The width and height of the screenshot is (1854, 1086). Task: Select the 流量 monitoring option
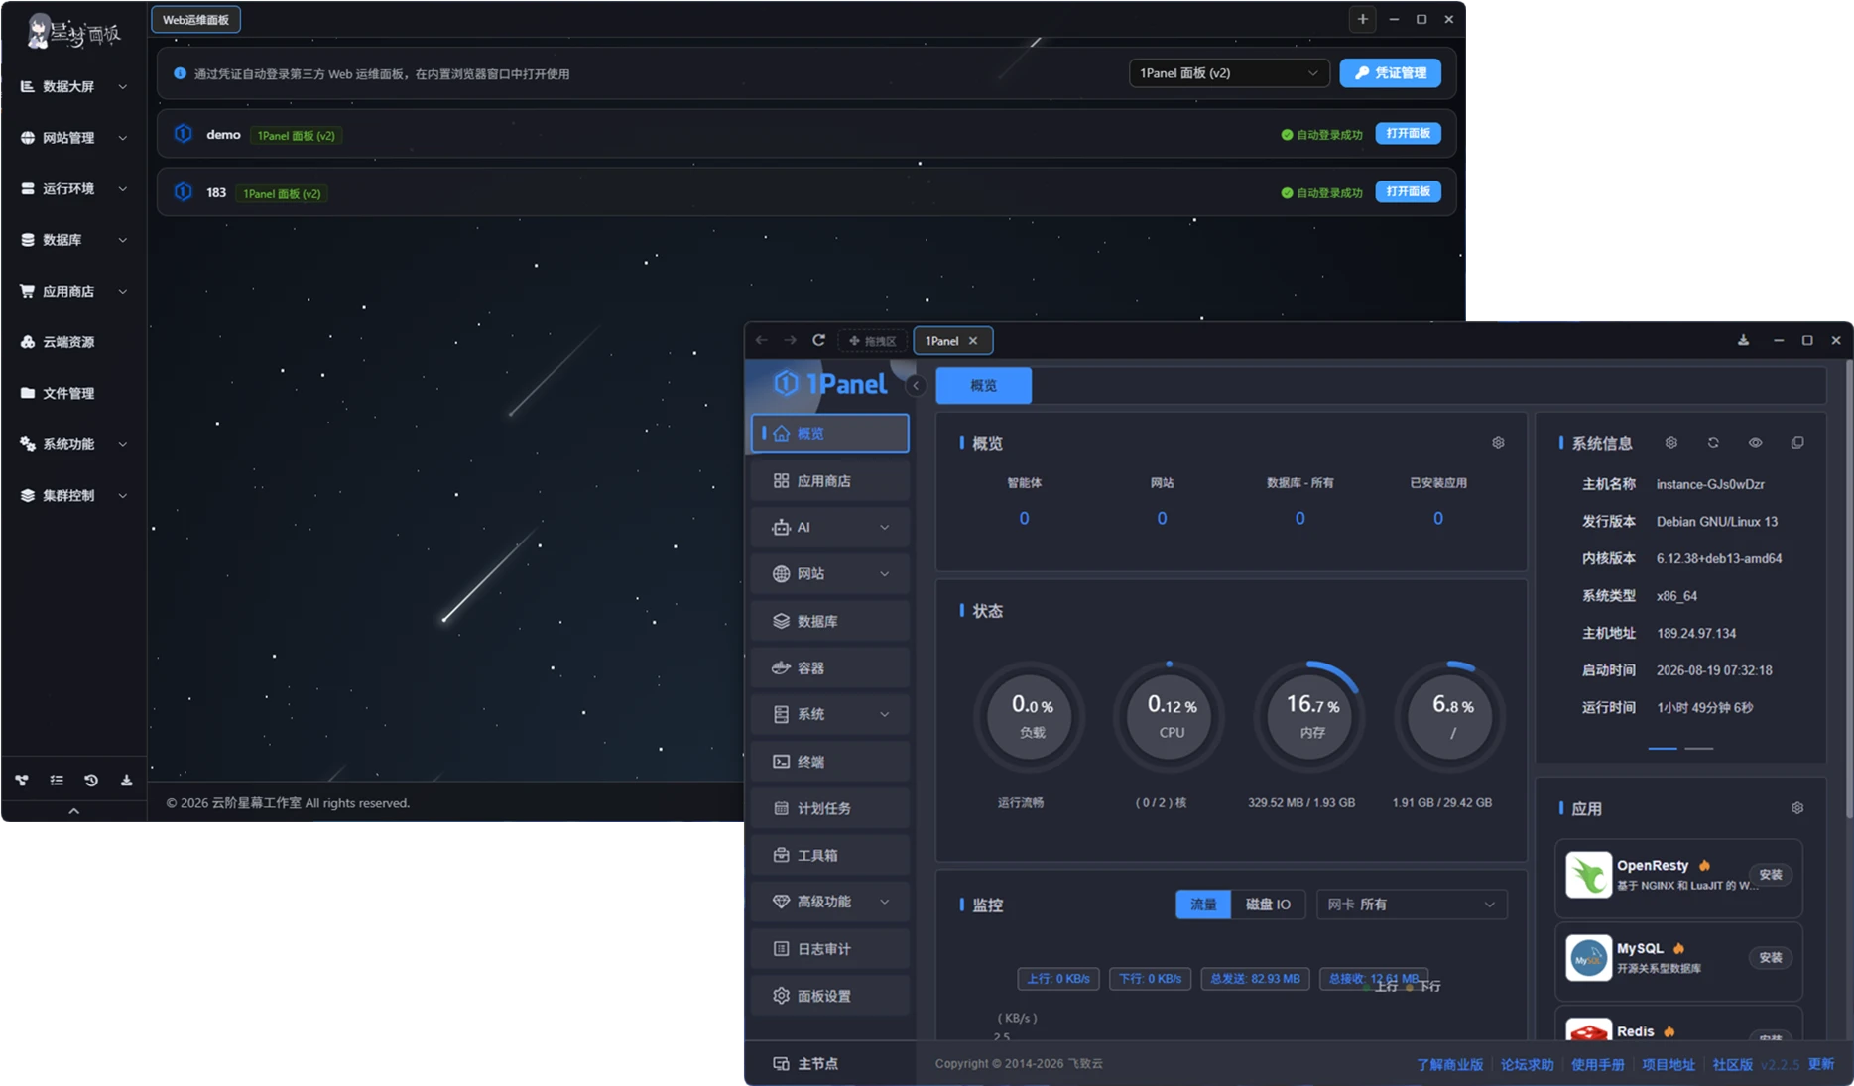pos(1203,905)
